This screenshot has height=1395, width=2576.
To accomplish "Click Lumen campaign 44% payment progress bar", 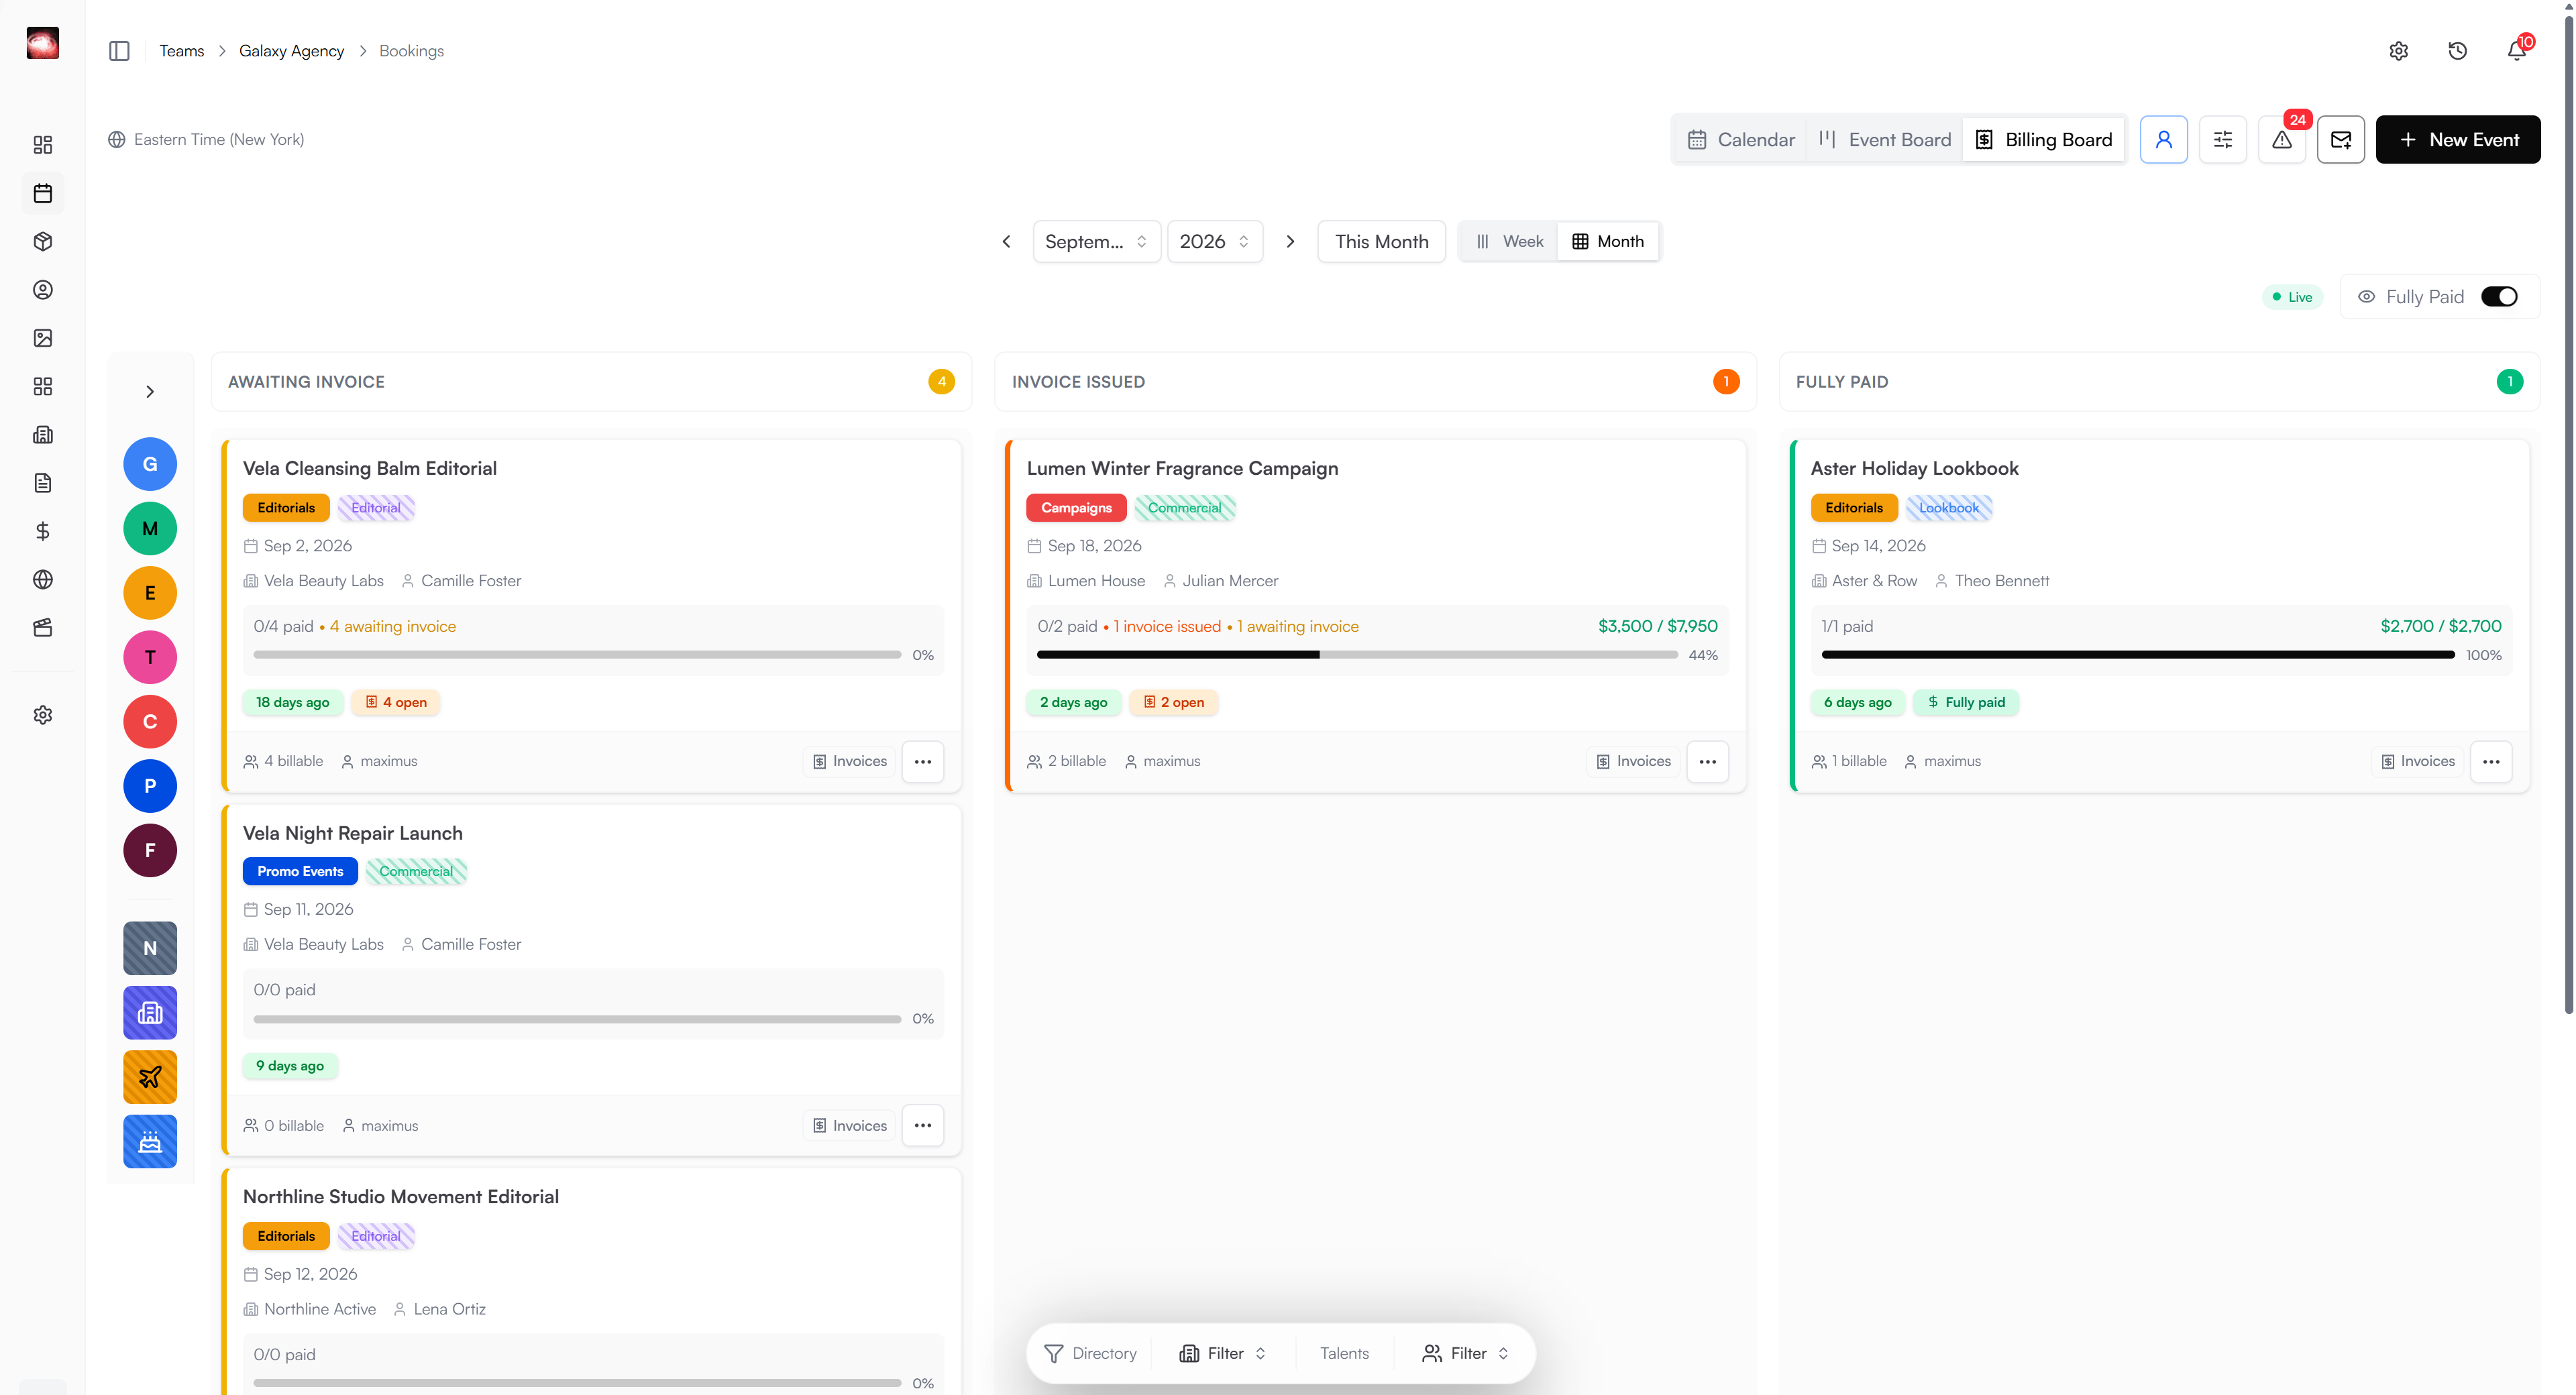I will tap(1357, 655).
